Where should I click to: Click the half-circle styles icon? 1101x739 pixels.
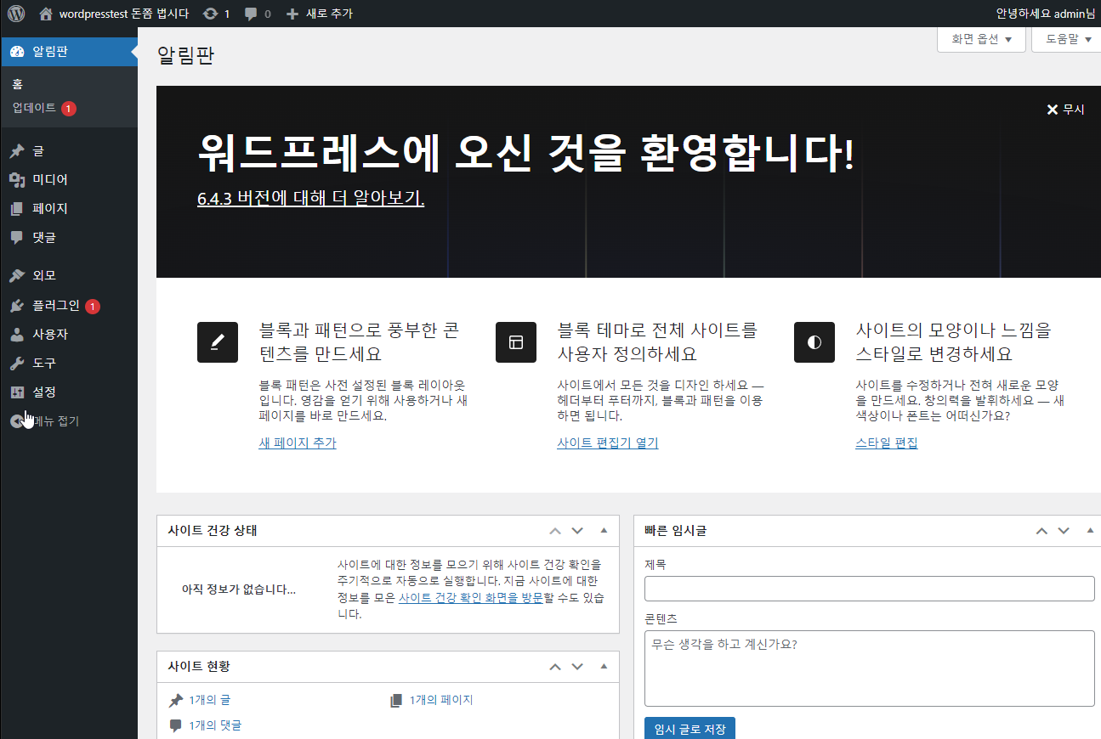click(x=814, y=342)
